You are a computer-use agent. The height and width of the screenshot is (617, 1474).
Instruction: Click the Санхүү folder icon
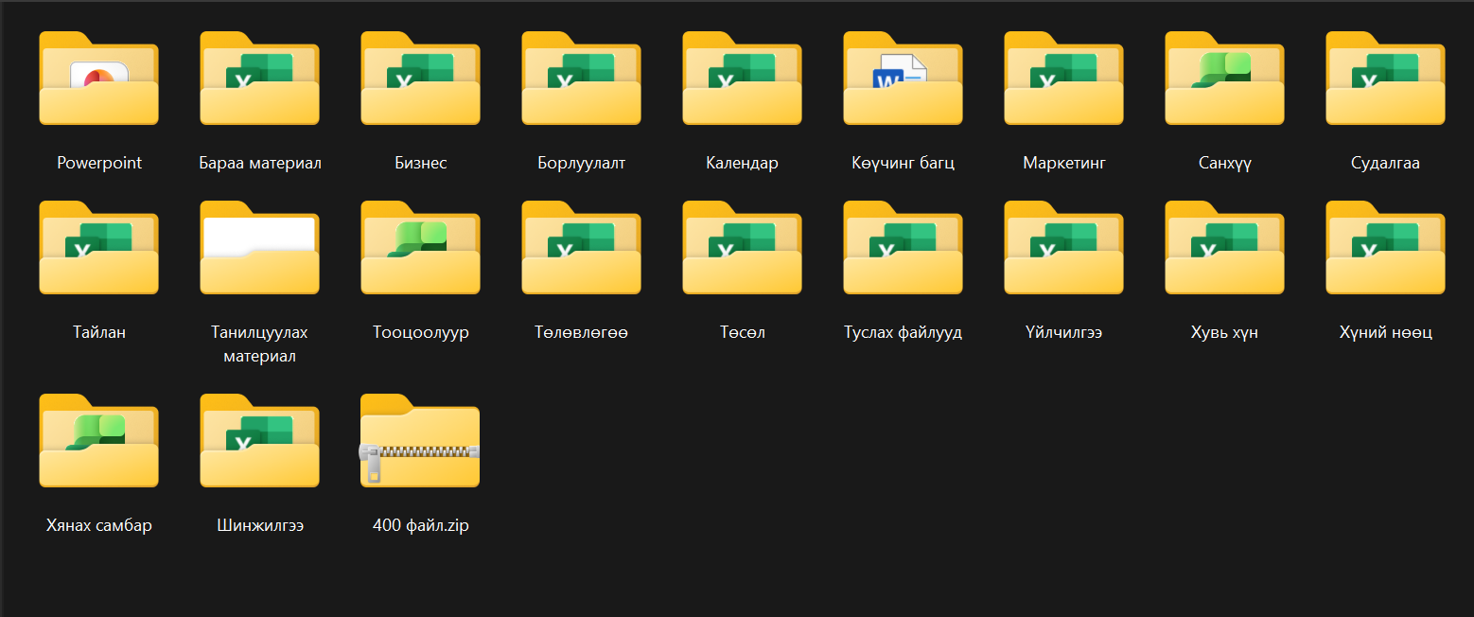[1224, 79]
